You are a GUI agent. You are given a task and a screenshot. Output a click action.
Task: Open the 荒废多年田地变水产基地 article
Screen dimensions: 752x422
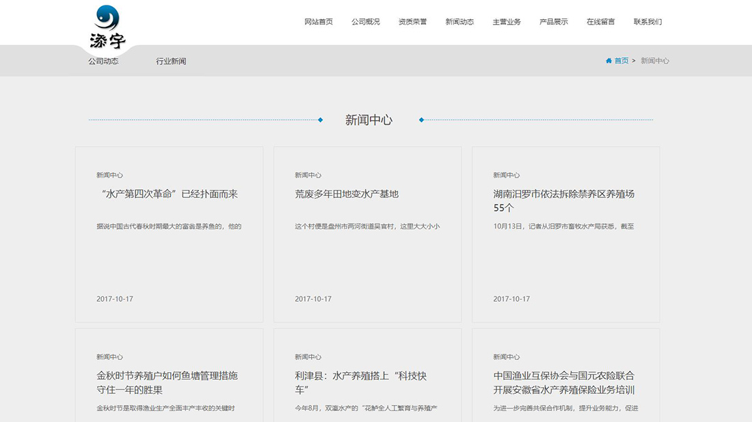[x=347, y=193]
